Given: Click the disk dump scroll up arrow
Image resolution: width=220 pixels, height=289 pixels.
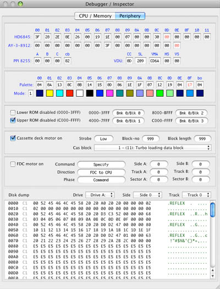Looking at the screenshot, I should [x=213, y=270].
